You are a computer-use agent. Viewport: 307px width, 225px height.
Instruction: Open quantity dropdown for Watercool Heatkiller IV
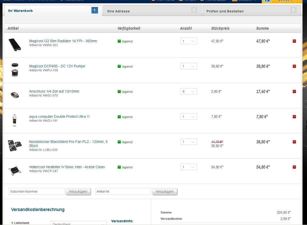point(188,167)
